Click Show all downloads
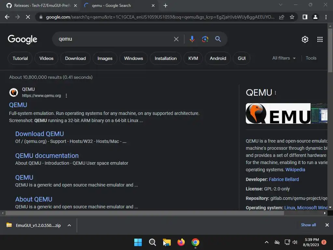The height and width of the screenshot is (250, 333). click(x=308, y=225)
